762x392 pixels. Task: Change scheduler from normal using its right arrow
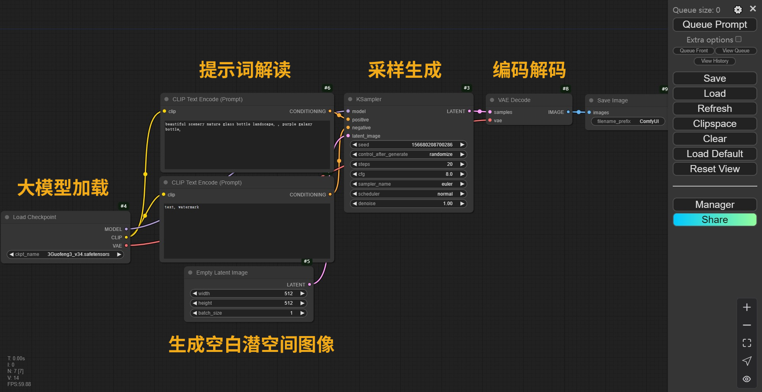[462, 194]
